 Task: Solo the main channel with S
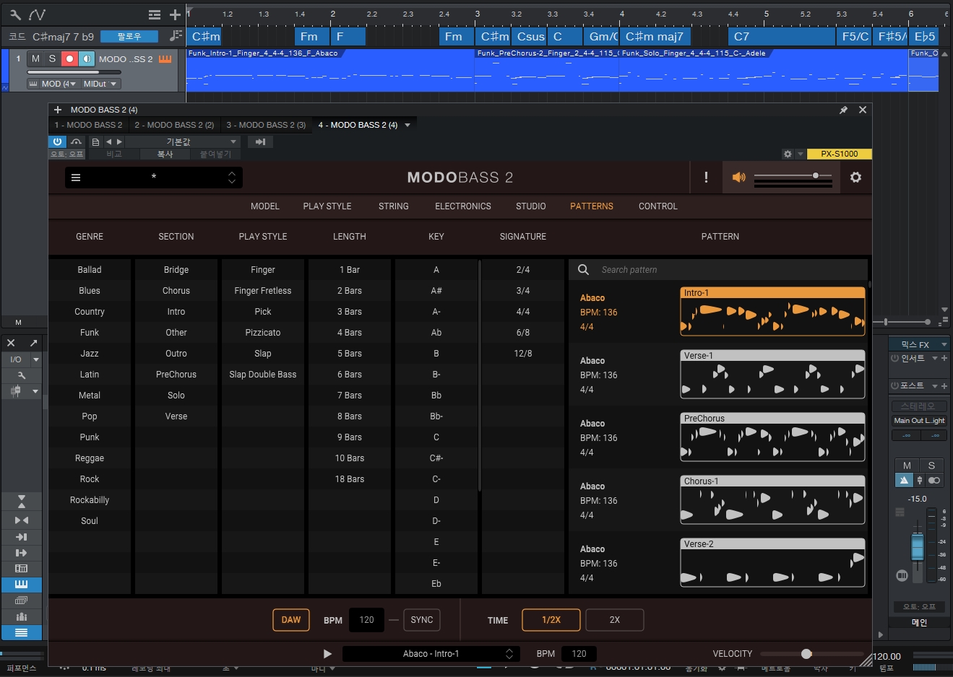(931, 466)
